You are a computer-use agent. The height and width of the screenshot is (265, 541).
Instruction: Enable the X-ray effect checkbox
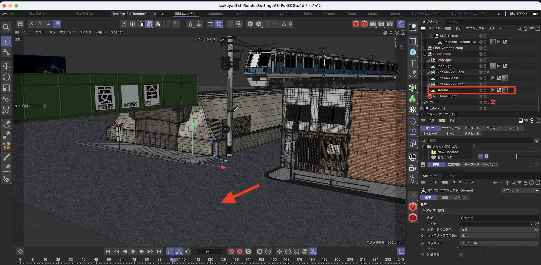[x=461, y=255]
